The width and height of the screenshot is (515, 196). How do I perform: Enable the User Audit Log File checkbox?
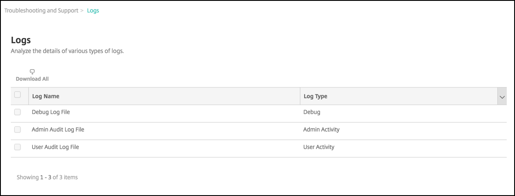(x=18, y=147)
